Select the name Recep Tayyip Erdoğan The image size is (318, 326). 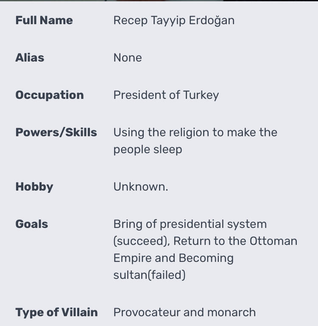click(174, 21)
